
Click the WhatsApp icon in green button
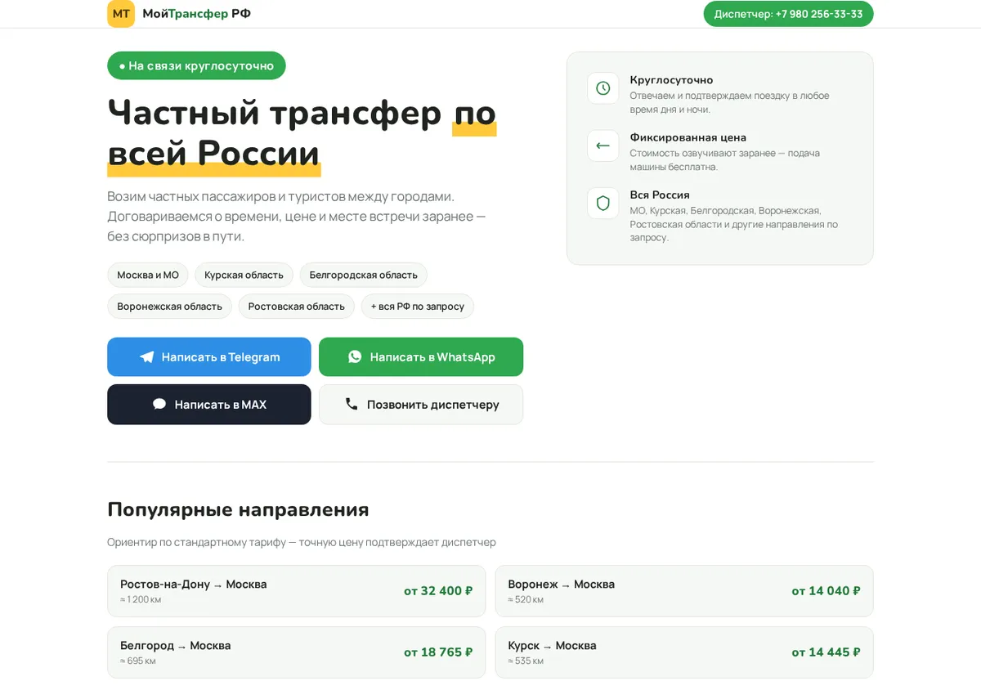[355, 356]
